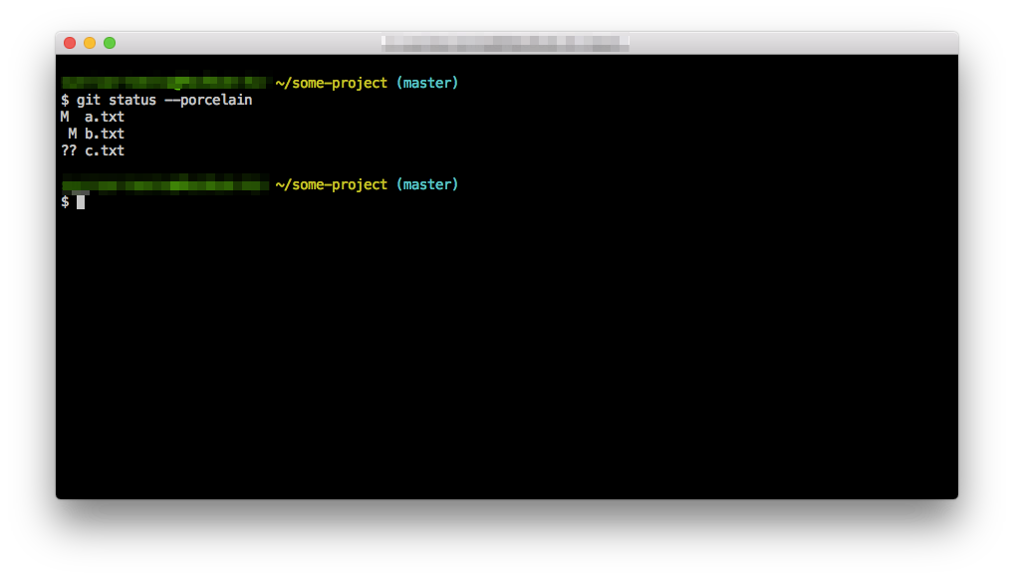Click the red close button on the window
This screenshot has width=1014, height=579.
pos(69,43)
